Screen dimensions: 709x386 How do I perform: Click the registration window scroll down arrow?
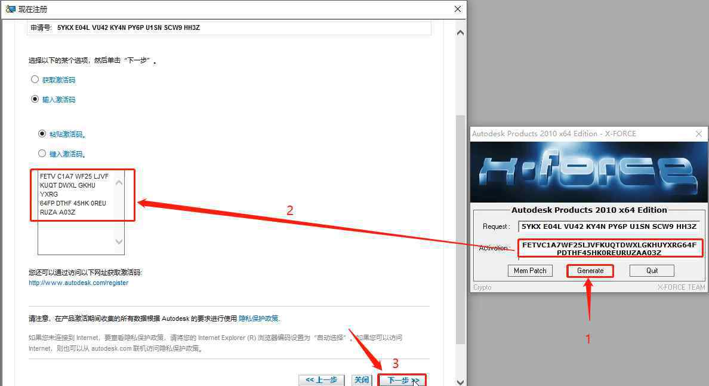pyautogui.click(x=460, y=382)
